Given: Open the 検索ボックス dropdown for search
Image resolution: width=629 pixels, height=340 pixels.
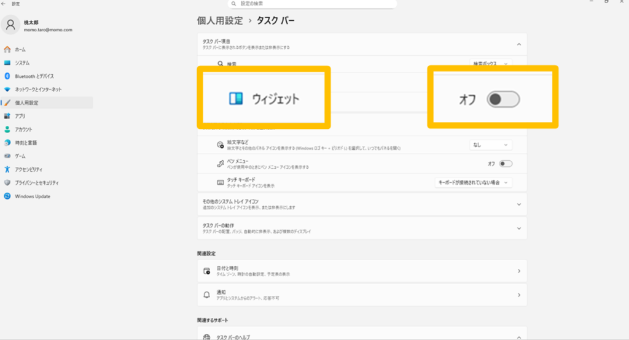Looking at the screenshot, I should pos(491,64).
